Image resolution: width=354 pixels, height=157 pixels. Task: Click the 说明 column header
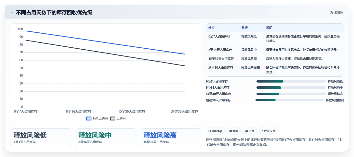point(269,28)
